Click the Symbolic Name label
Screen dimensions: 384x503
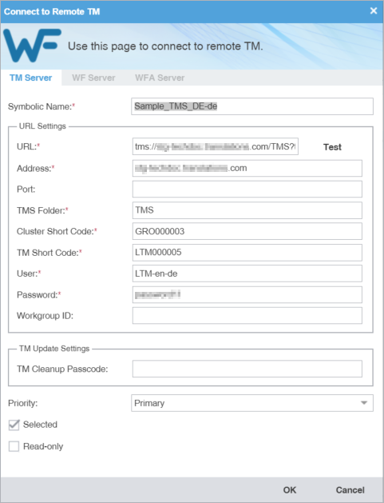pyautogui.click(x=42, y=106)
